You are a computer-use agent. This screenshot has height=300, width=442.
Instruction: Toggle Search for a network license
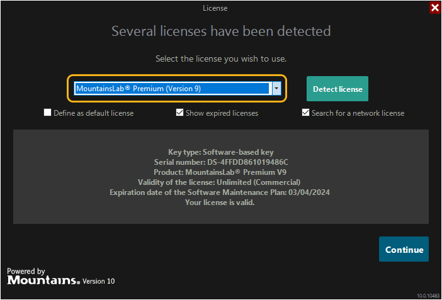pos(305,113)
